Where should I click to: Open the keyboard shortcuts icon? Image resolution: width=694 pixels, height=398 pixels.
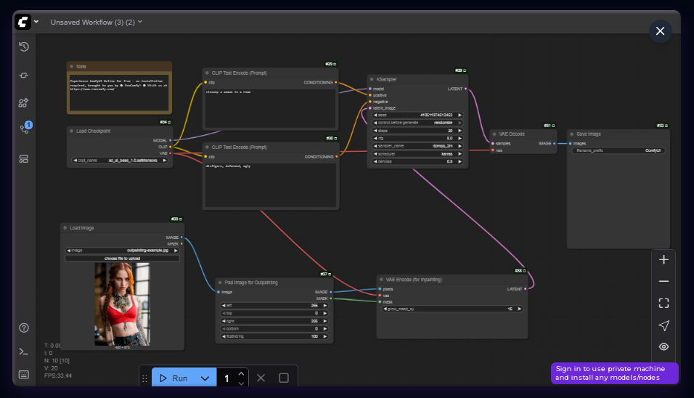[24, 375]
